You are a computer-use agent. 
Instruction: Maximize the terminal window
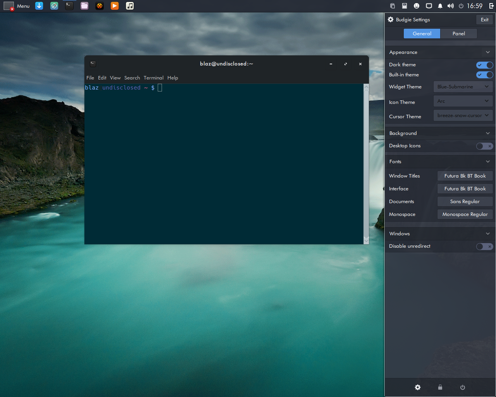tap(346, 64)
